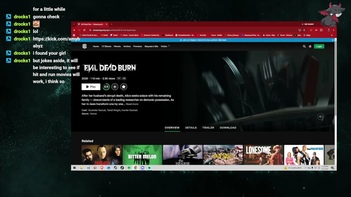351x197 pixels.
Task: Click the 6.9 rating circle
Action: pyautogui.click(x=106, y=87)
